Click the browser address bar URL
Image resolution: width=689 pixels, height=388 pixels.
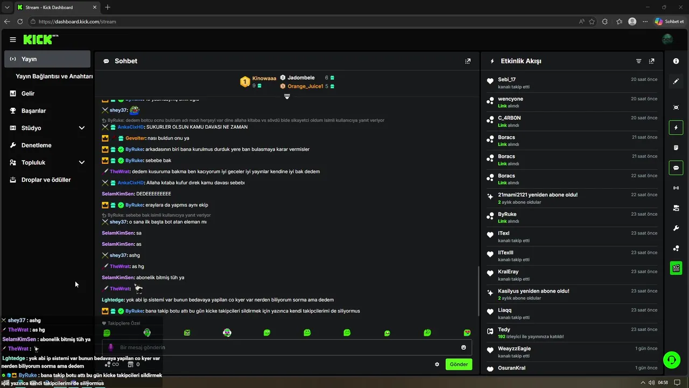77,22
